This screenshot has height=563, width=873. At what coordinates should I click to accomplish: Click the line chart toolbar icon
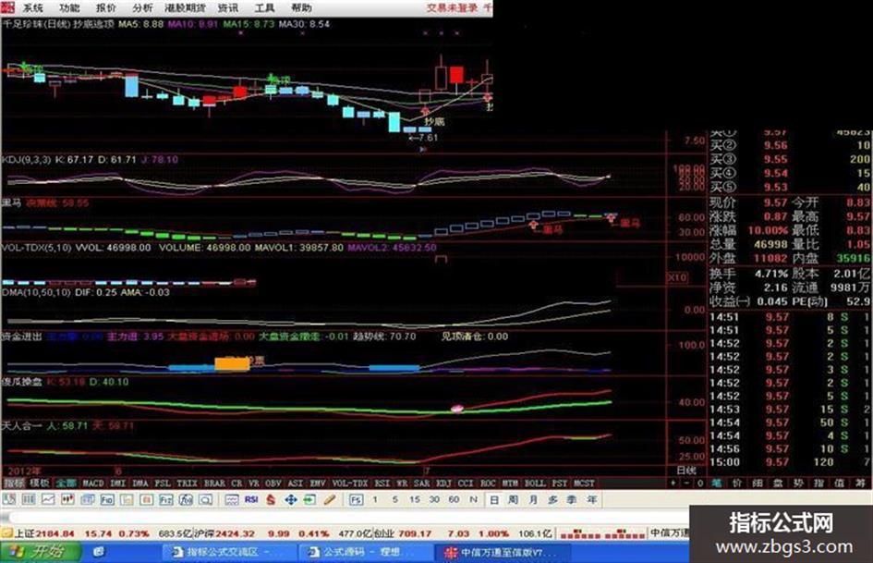48,500
